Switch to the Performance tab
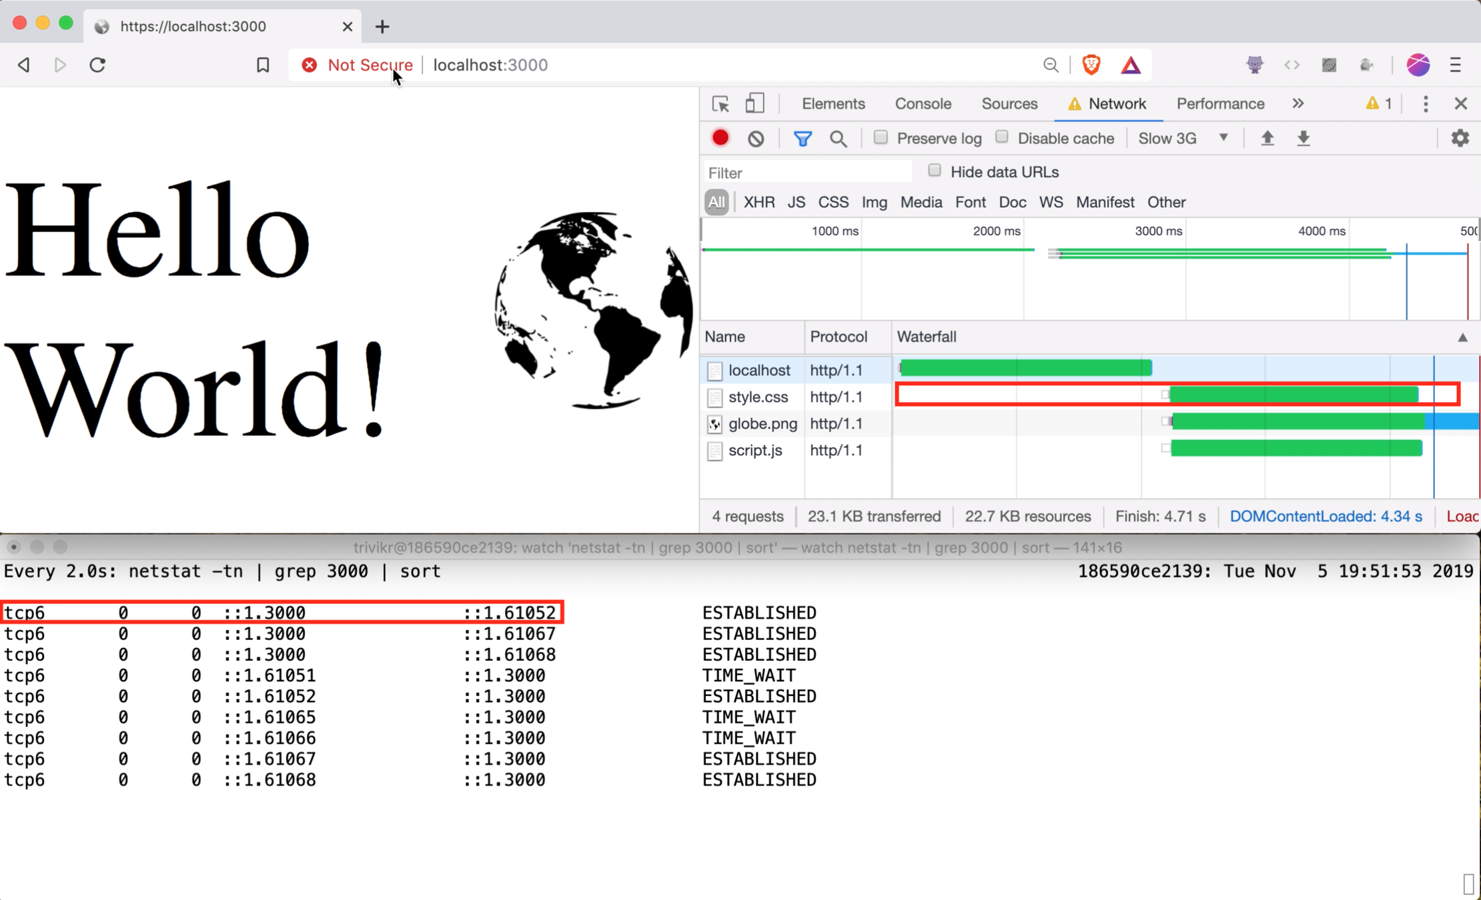This screenshot has height=900, width=1481. click(x=1220, y=103)
